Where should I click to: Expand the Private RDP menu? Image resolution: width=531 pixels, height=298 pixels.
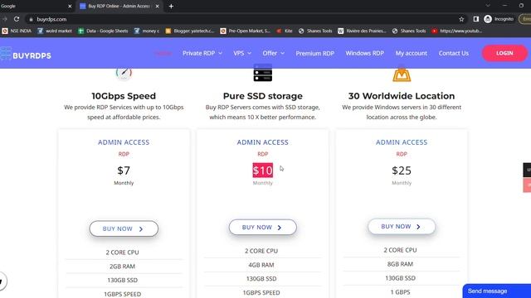[202, 53]
